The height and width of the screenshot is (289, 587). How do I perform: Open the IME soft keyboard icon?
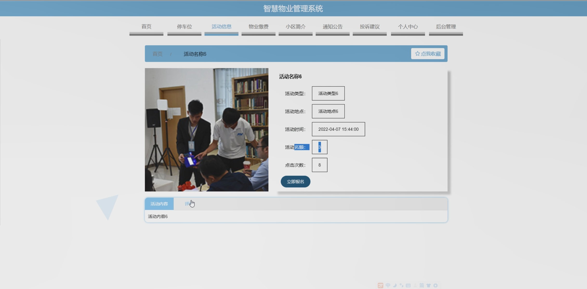[x=408, y=285]
